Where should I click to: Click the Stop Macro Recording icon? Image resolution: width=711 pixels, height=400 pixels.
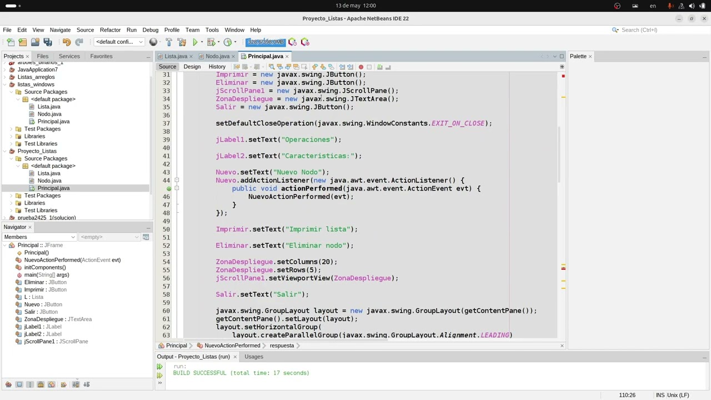[369, 67]
